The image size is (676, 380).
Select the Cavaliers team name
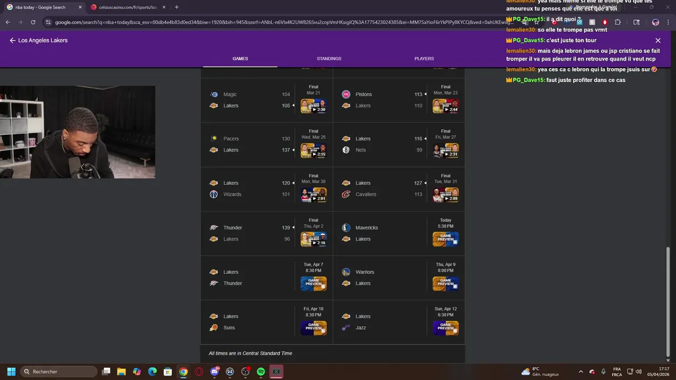click(366, 194)
